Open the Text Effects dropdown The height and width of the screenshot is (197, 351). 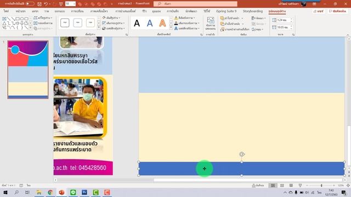pos(186,28)
